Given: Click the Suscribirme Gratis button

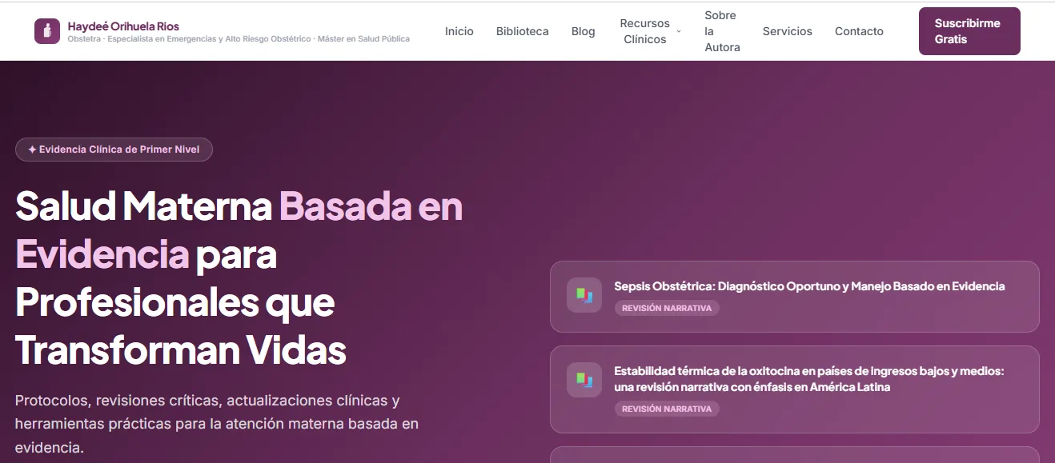Looking at the screenshot, I should (x=969, y=31).
